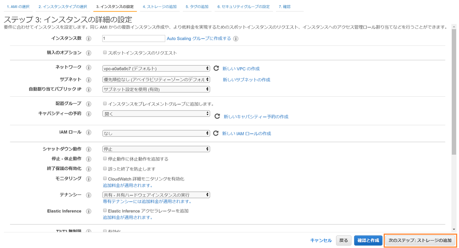The height and width of the screenshot is (248, 459).
Task: Click inside the instance count field
Action: tap(133, 38)
